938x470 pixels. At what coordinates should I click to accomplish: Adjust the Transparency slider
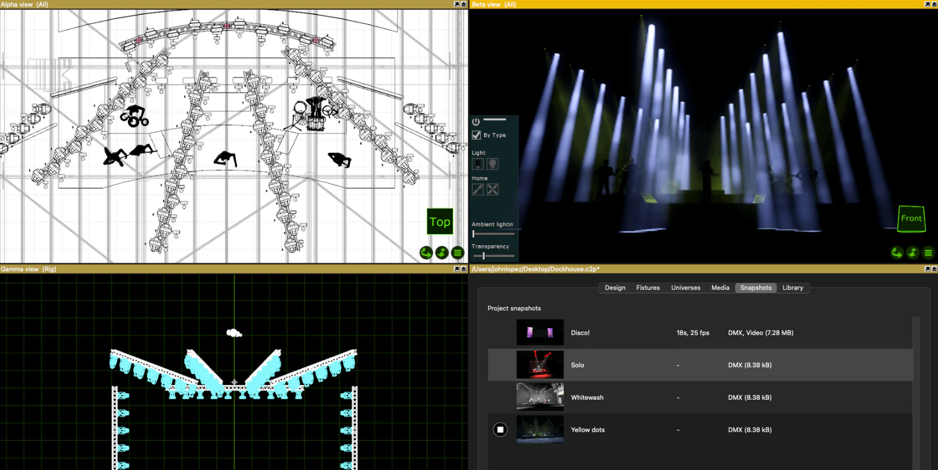[x=483, y=256]
